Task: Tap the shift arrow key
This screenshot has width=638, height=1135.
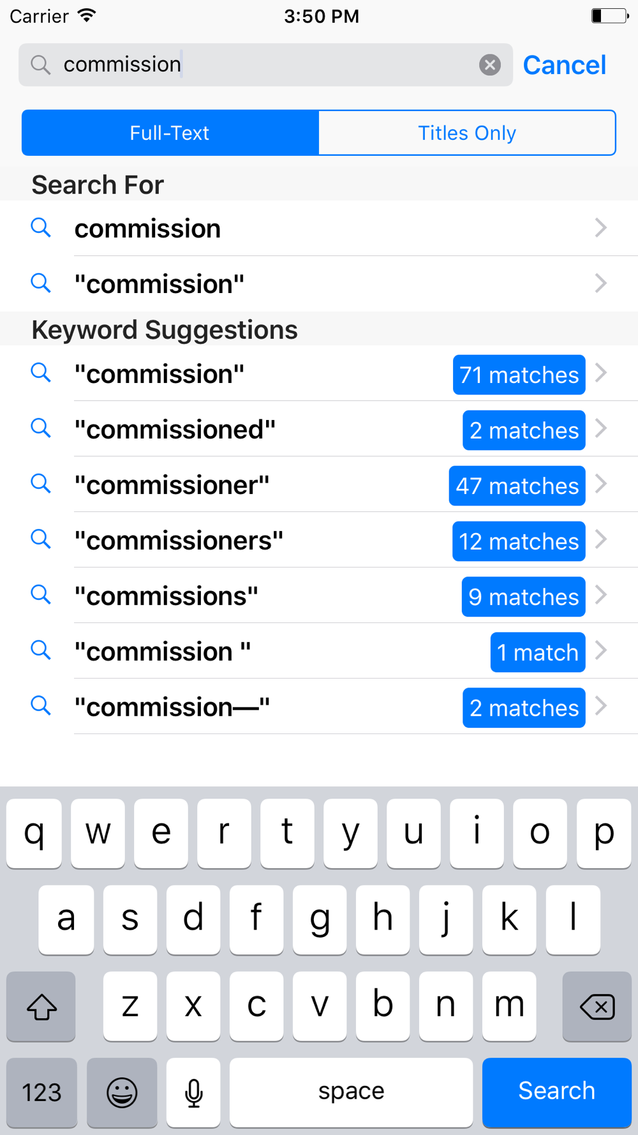Action: 41,1007
